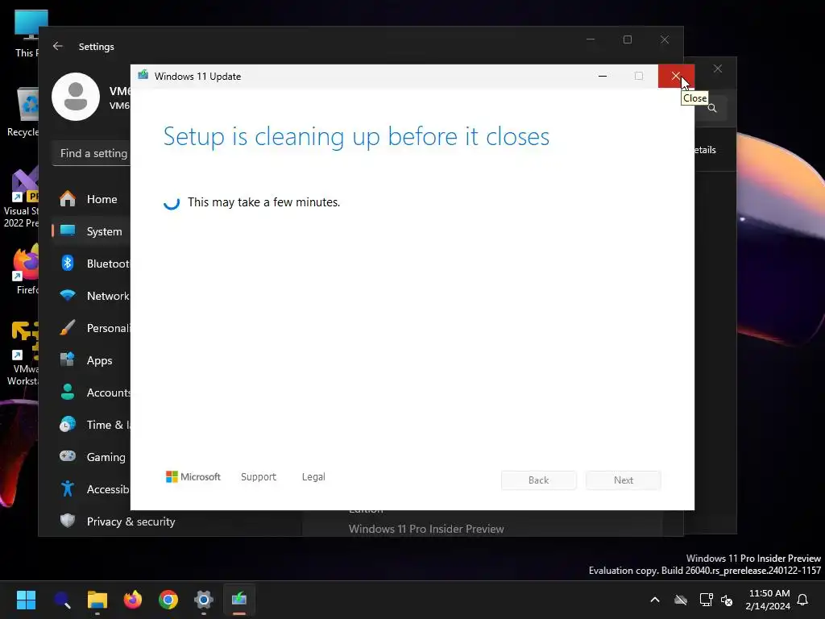Click the Time & language clock icon

coord(68,424)
